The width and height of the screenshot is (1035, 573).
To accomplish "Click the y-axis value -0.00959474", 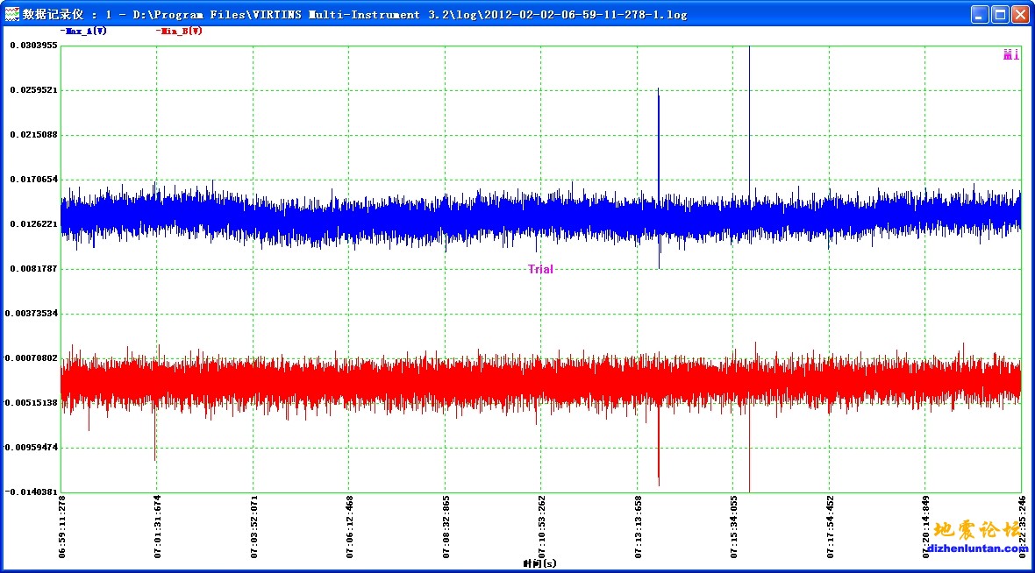I will [x=31, y=448].
